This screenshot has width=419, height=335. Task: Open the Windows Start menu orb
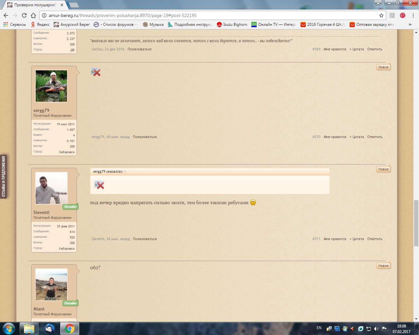tap(9, 328)
